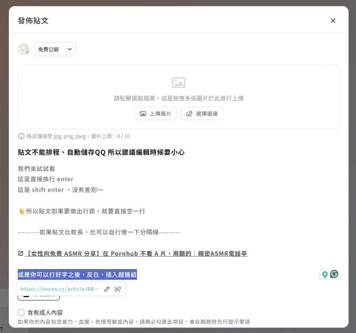Open the ASMR article hyperlink
Image resolution: width=356 pixels, height=333 pixels.
[x=136, y=253]
